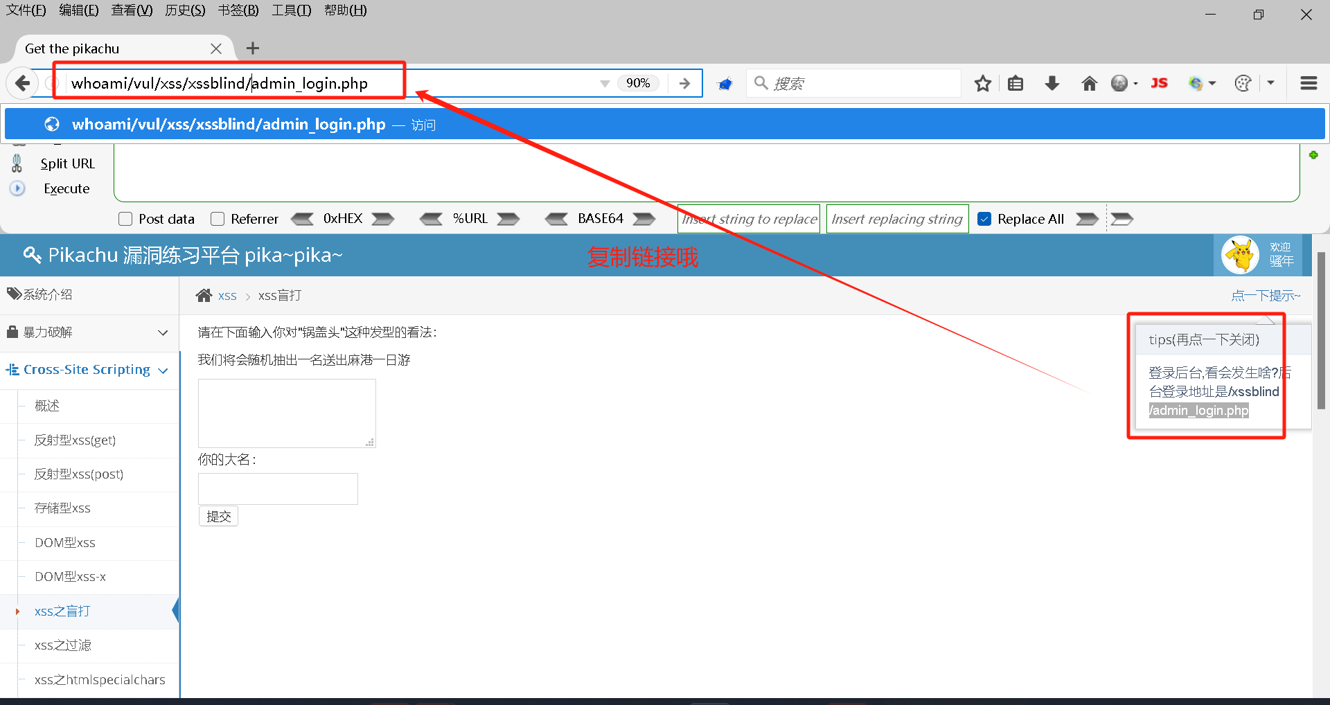1330x705 pixels.
Task: Open a new tab with plus button
Action: tap(253, 48)
